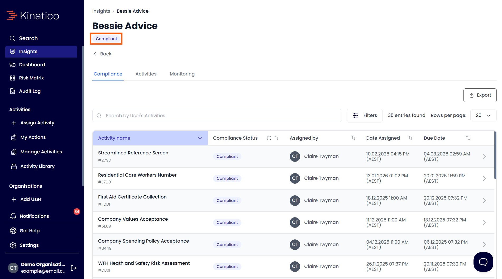Viewport: 502px width, 279px height.
Task: Open the chat support widget
Action: pos(483,262)
